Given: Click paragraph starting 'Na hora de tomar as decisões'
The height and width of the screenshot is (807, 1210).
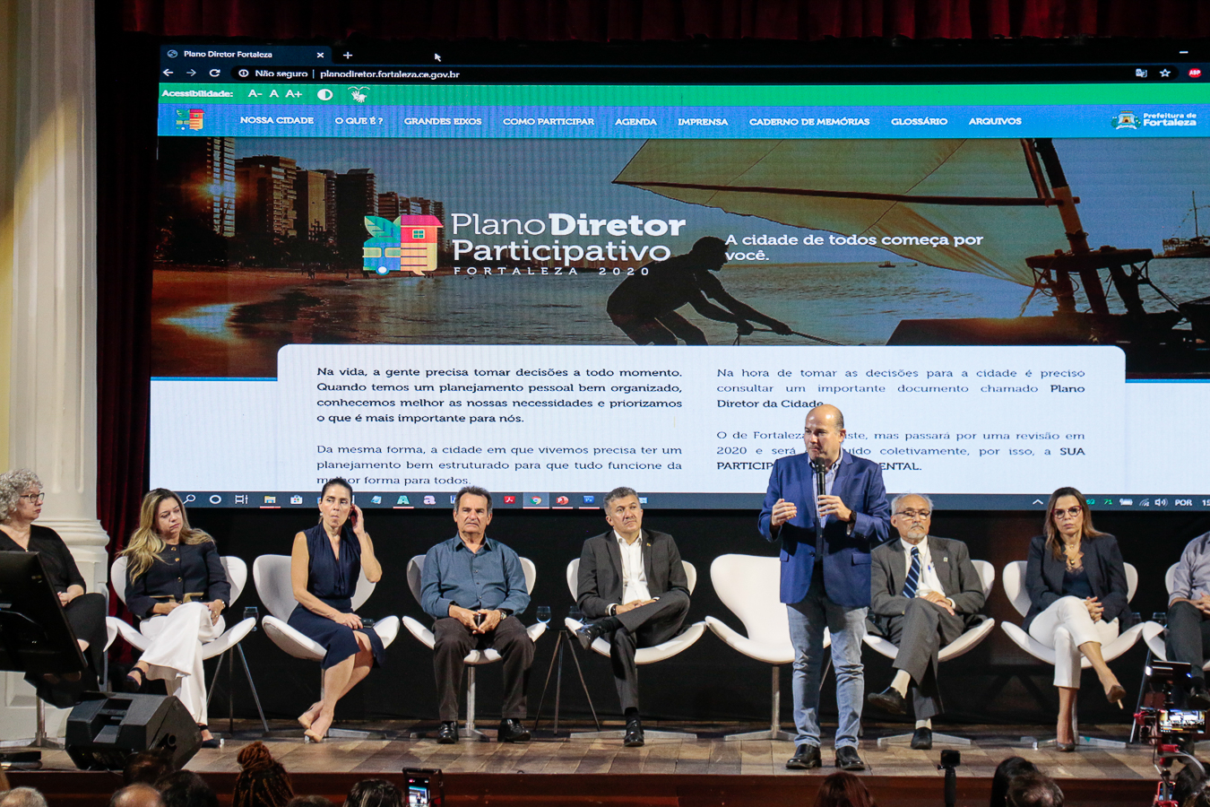Looking at the screenshot, I should click(x=901, y=388).
